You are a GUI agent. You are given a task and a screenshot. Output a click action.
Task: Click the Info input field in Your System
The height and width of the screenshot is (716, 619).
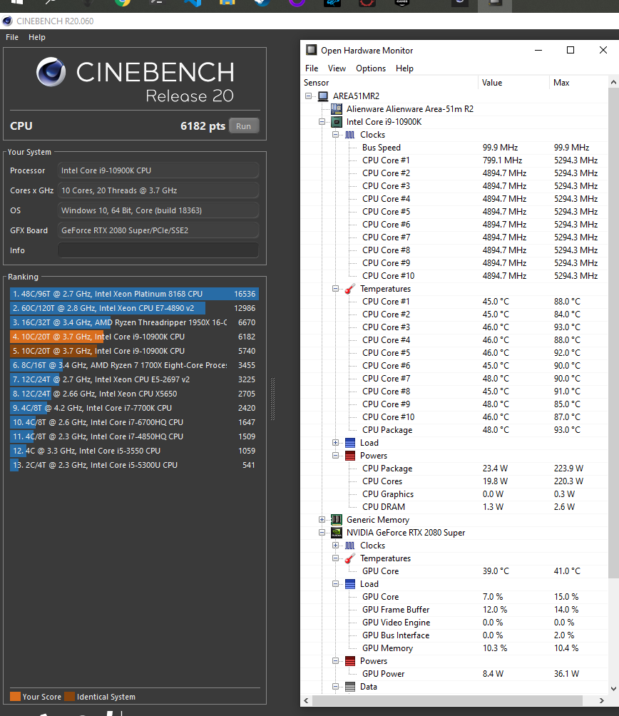(x=158, y=250)
